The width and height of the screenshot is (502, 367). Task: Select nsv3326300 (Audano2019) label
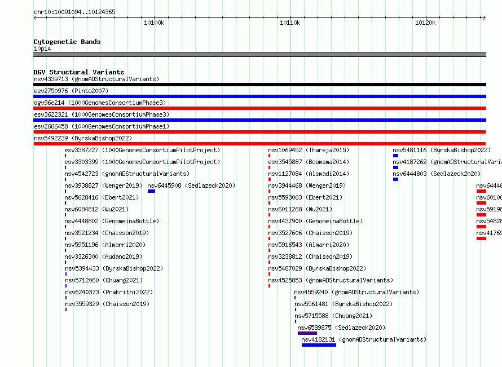click(103, 257)
